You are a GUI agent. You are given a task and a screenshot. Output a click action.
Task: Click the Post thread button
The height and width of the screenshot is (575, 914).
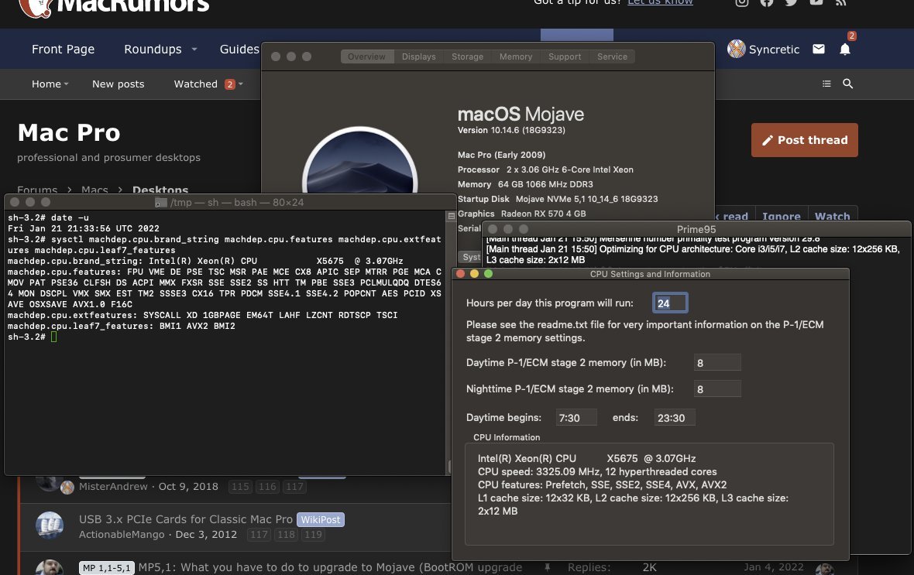(x=805, y=140)
